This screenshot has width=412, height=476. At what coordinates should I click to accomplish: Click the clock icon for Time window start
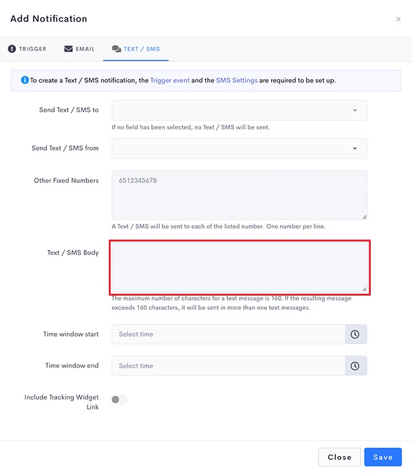355,334
